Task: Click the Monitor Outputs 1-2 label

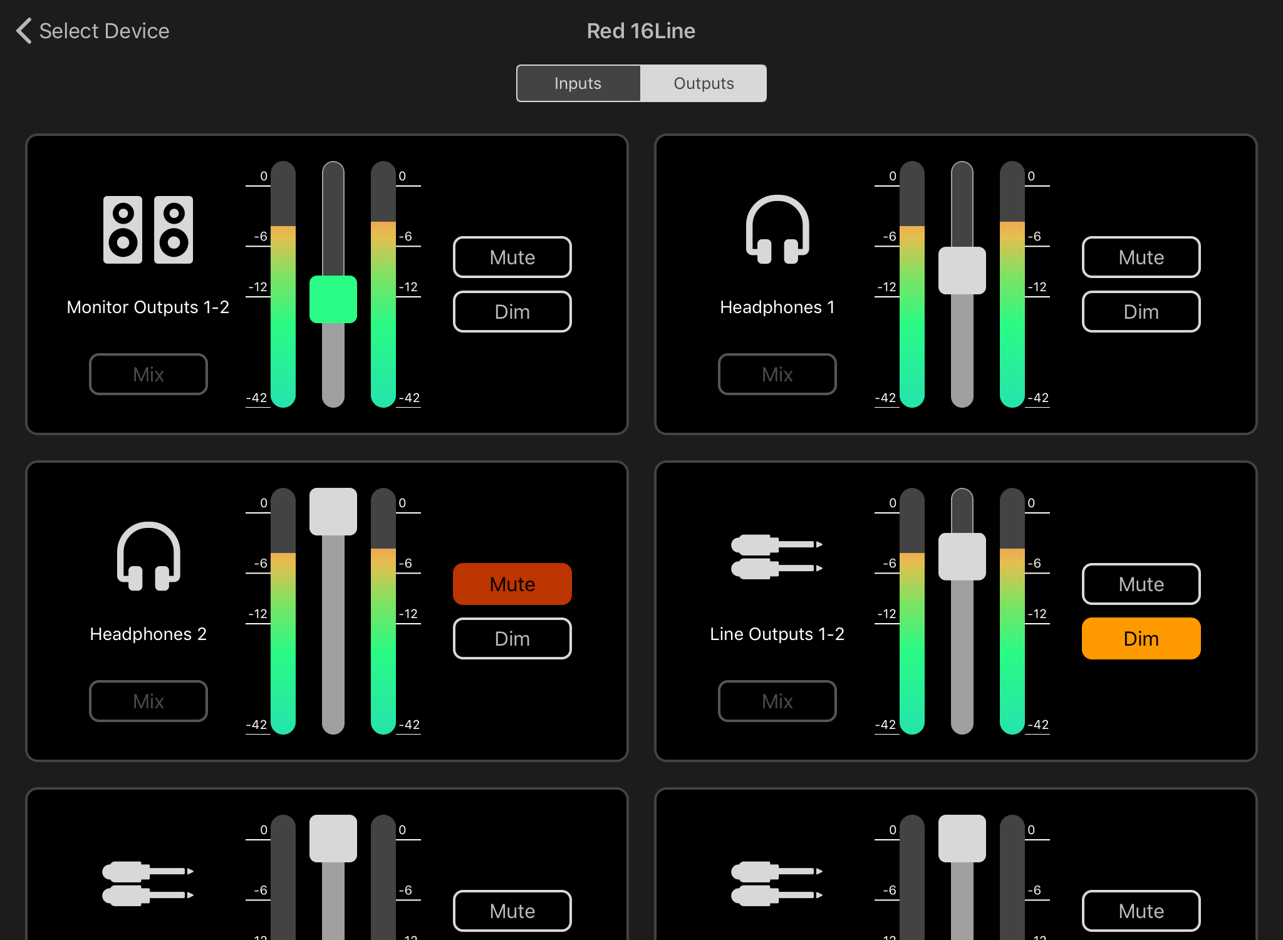Action: pyautogui.click(x=148, y=307)
